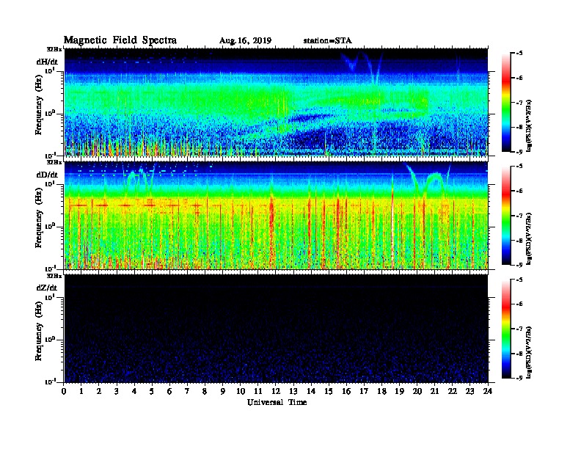Click hour tick label "5" on time axis
This screenshot has height=449, width=581.
152,391
